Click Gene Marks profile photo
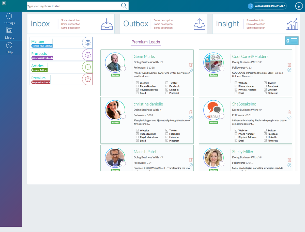This screenshot has height=232, width=305. click(115, 63)
